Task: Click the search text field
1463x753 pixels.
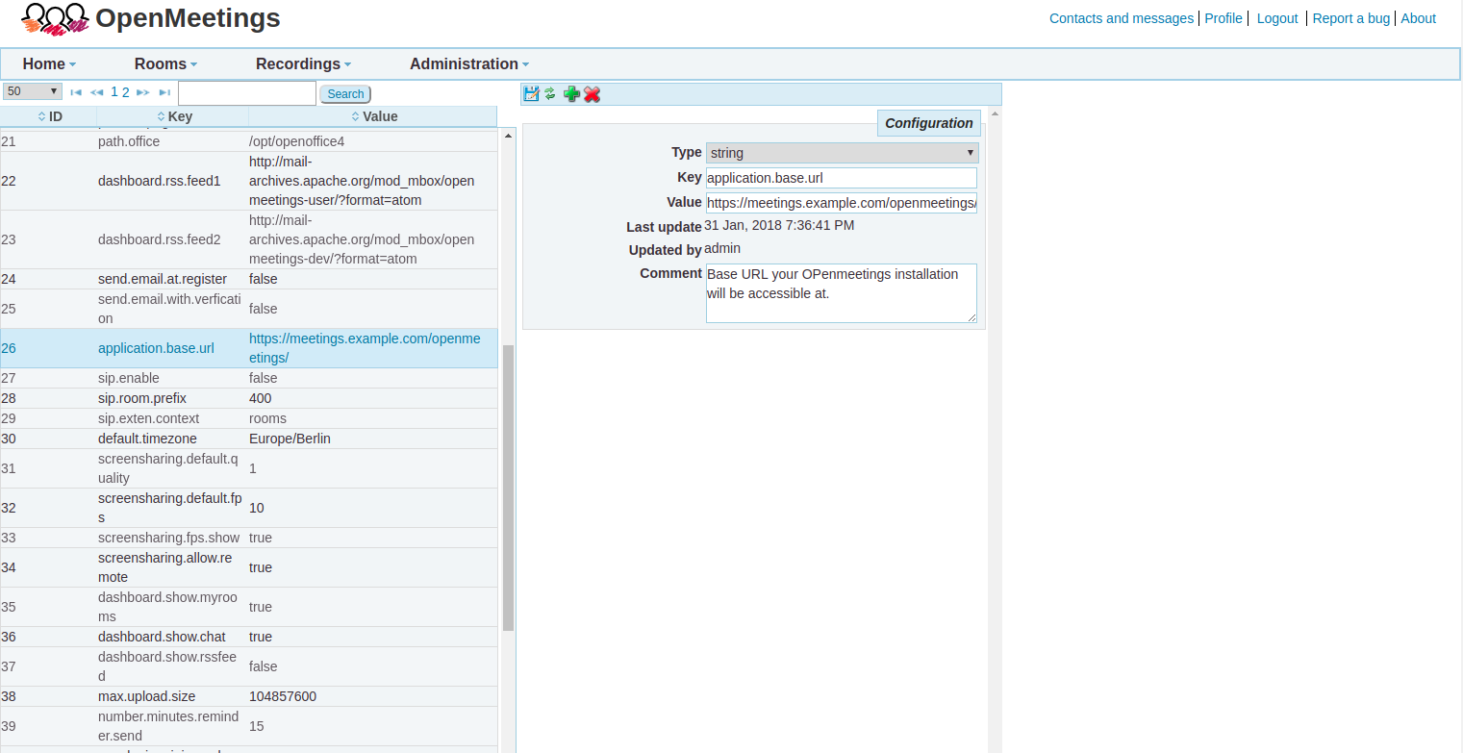Action: click(247, 93)
